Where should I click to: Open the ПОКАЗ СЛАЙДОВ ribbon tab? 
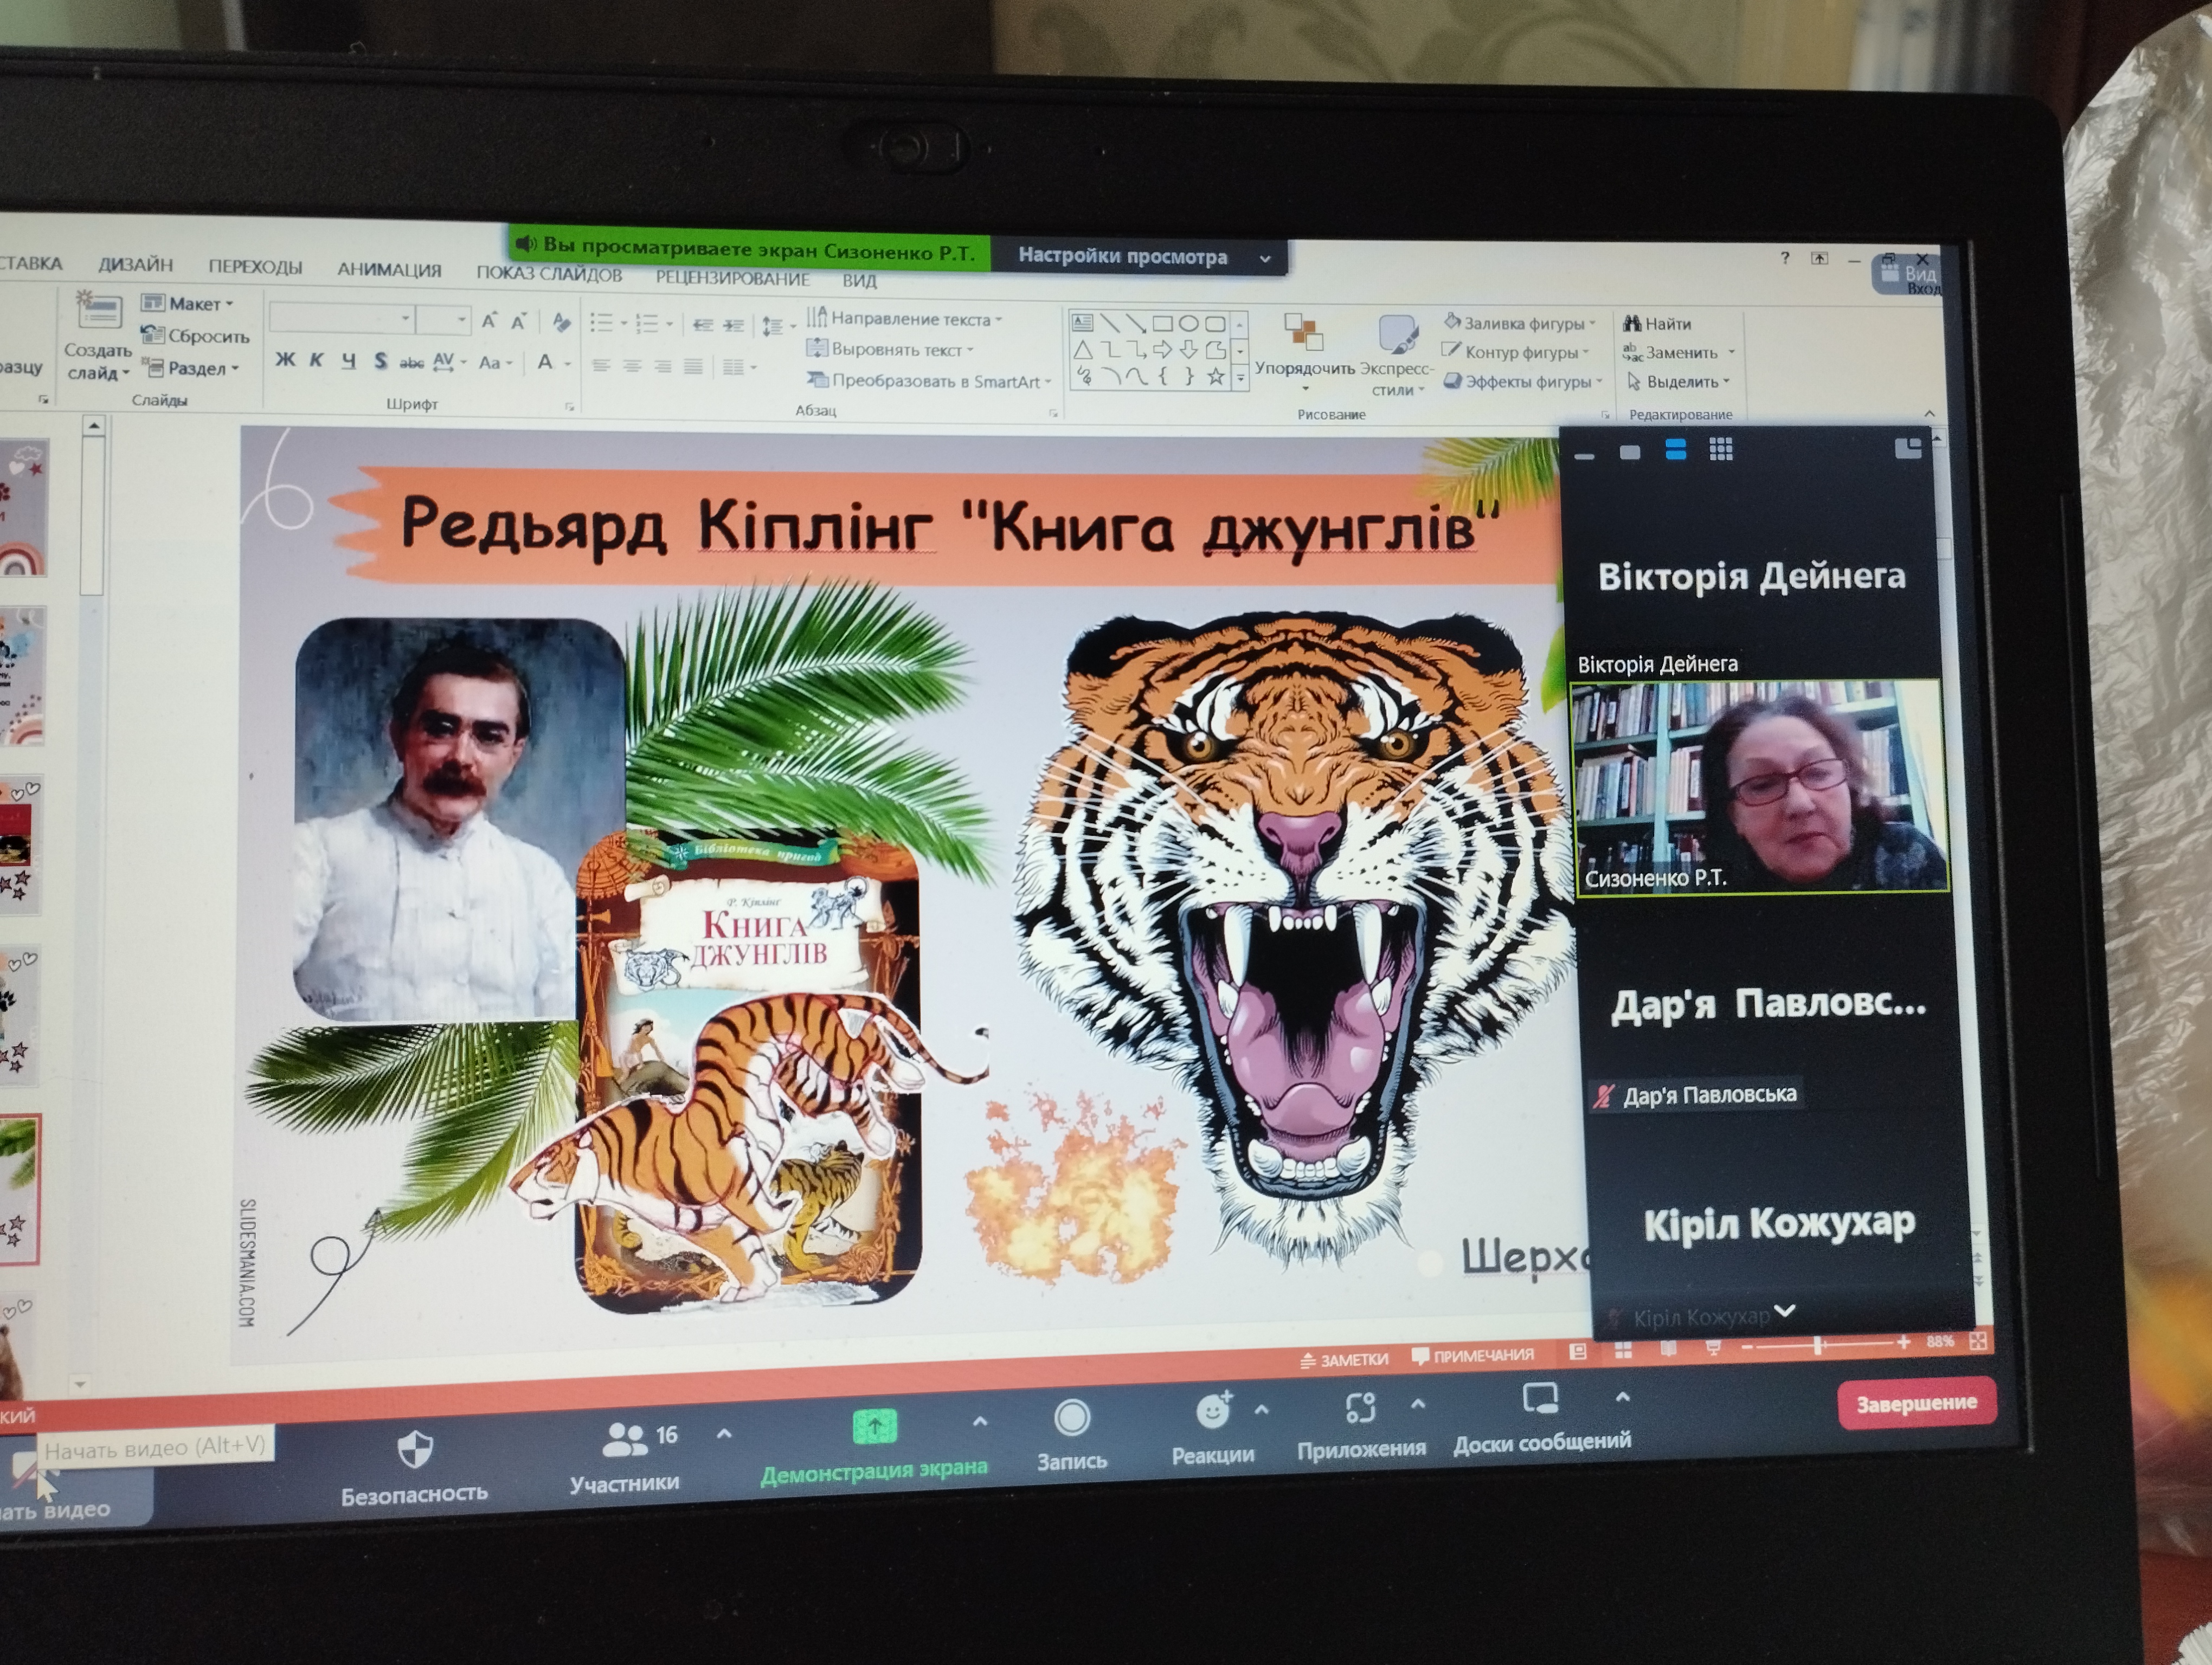pos(549,274)
